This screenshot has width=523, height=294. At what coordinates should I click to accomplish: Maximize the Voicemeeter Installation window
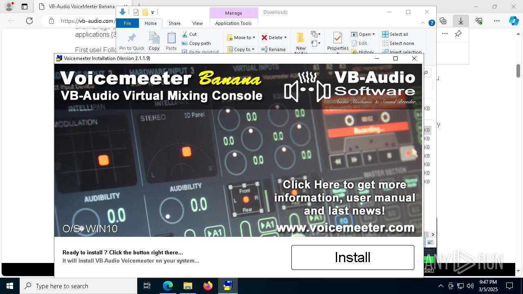[396, 58]
